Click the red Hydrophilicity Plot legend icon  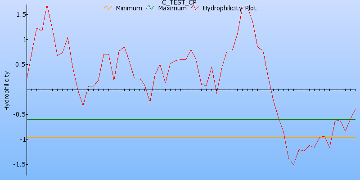194,8
